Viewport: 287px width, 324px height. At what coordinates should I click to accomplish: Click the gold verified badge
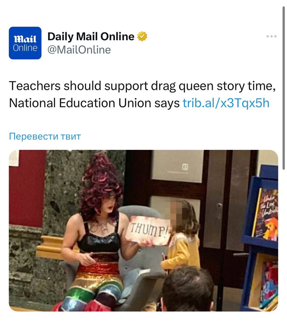pos(143,36)
